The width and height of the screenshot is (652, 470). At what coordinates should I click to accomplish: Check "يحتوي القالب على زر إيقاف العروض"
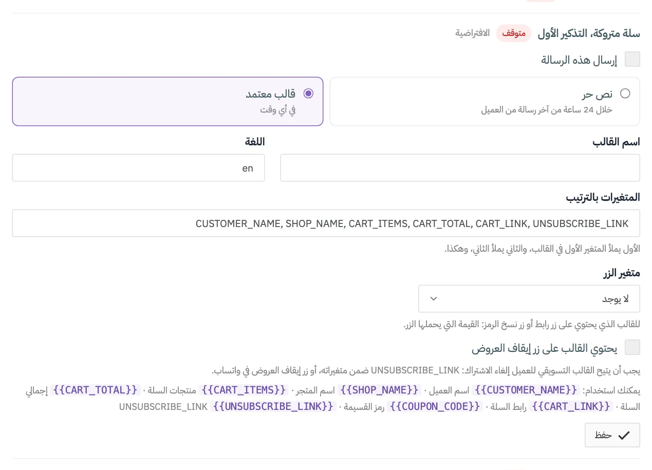pyautogui.click(x=632, y=348)
